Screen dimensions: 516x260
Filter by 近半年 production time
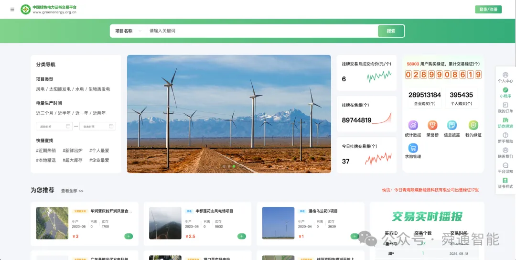[64, 113]
